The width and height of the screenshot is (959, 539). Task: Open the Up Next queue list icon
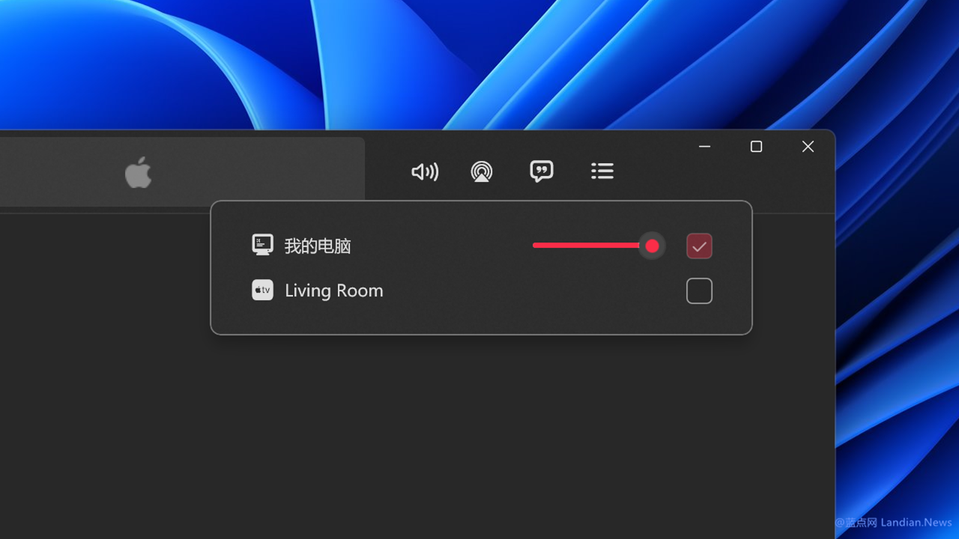pyautogui.click(x=602, y=171)
